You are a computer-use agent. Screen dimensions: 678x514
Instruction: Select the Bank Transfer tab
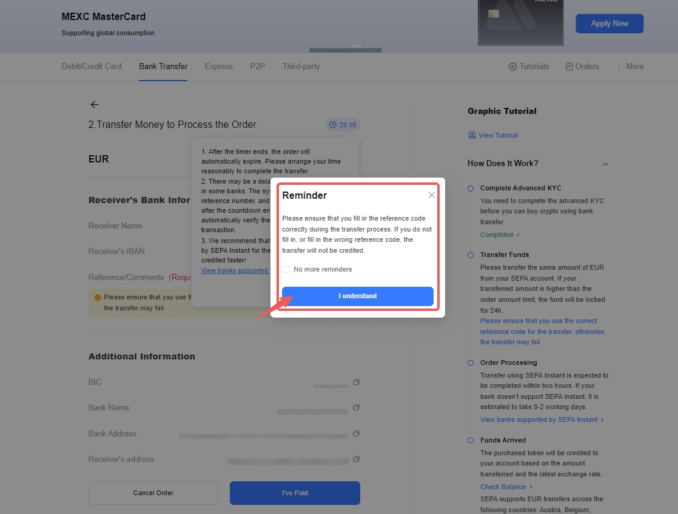click(x=163, y=66)
